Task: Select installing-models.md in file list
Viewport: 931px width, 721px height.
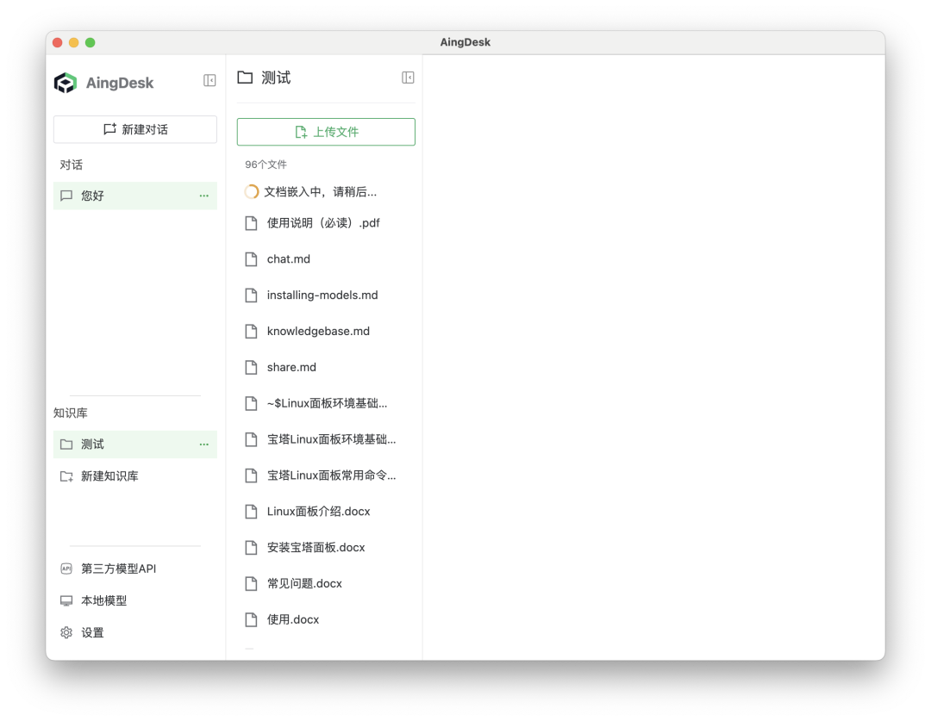Action: tap(322, 295)
